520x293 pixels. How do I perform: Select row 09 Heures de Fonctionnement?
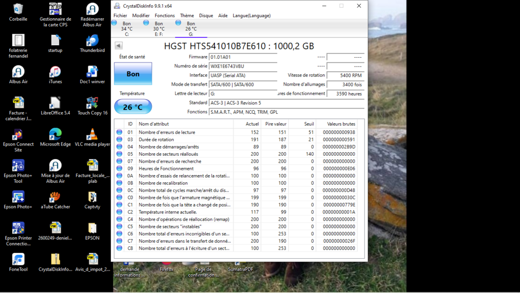[236, 169]
